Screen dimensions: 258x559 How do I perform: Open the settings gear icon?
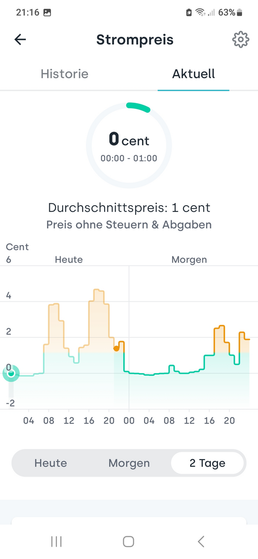coord(240,39)
